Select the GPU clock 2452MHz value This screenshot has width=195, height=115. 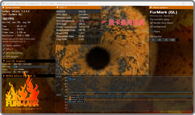[84, 15]
